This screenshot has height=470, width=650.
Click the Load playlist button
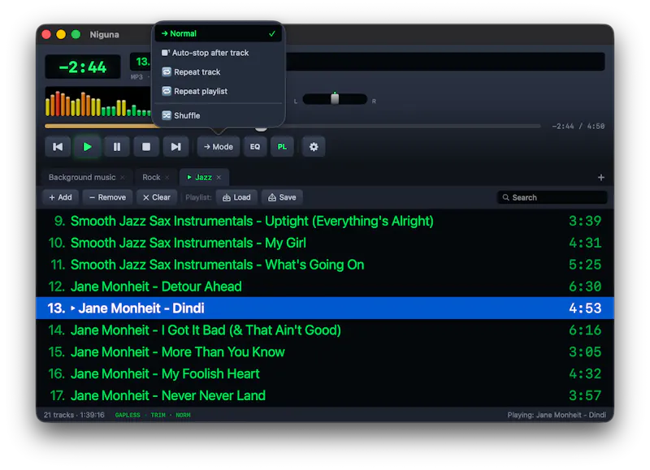tap(236, 197)
